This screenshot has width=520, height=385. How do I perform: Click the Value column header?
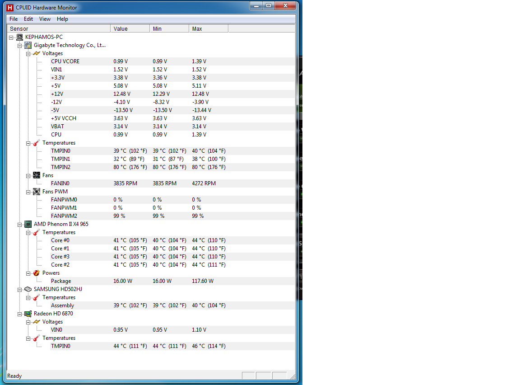[x=130, y=28]
